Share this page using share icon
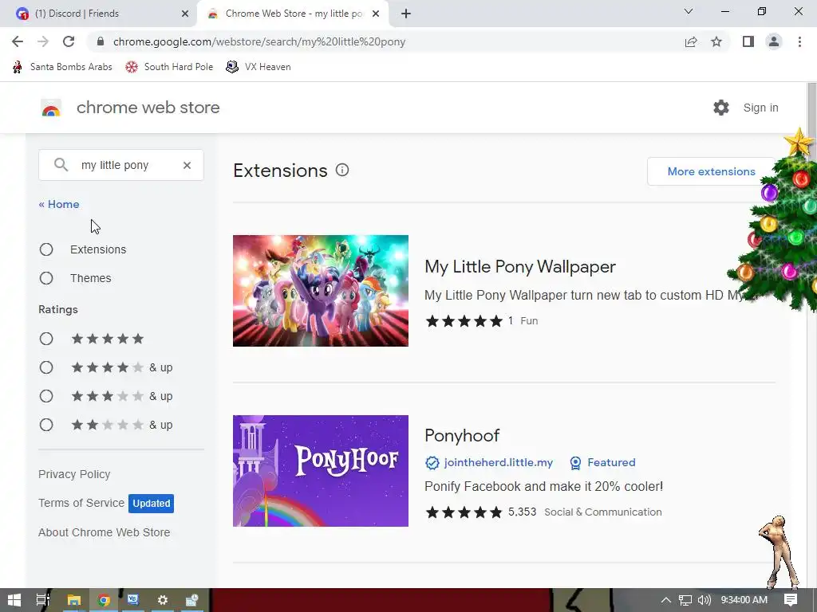Screen dimensions: 817x612 [691, 41]
